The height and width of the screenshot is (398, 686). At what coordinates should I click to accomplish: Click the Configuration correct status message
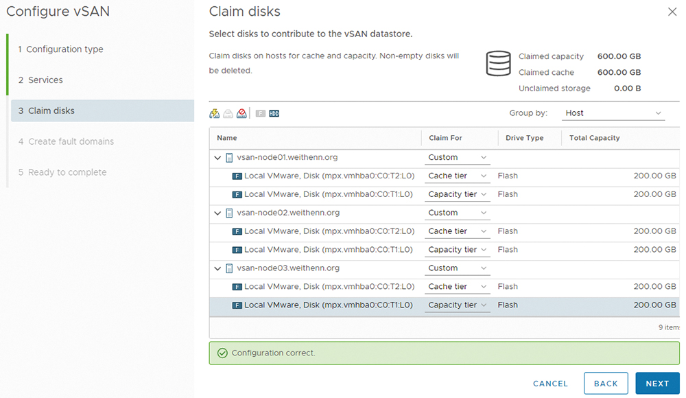(x=274, y=353)
